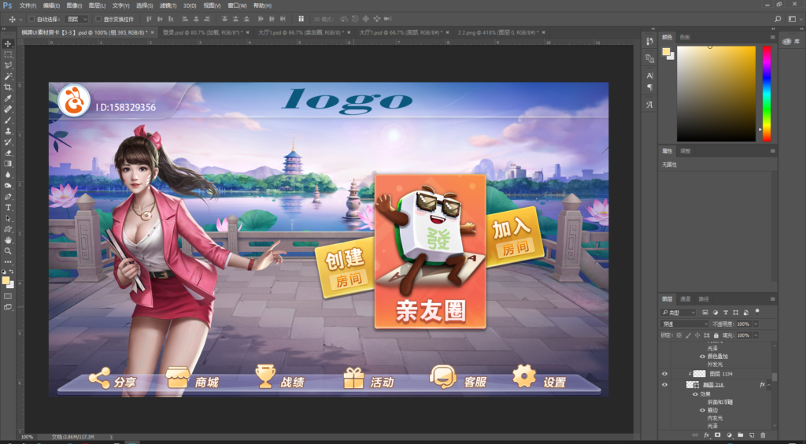Select the Move tool in the toolbox
806x444 pixels.
point(8,43)
